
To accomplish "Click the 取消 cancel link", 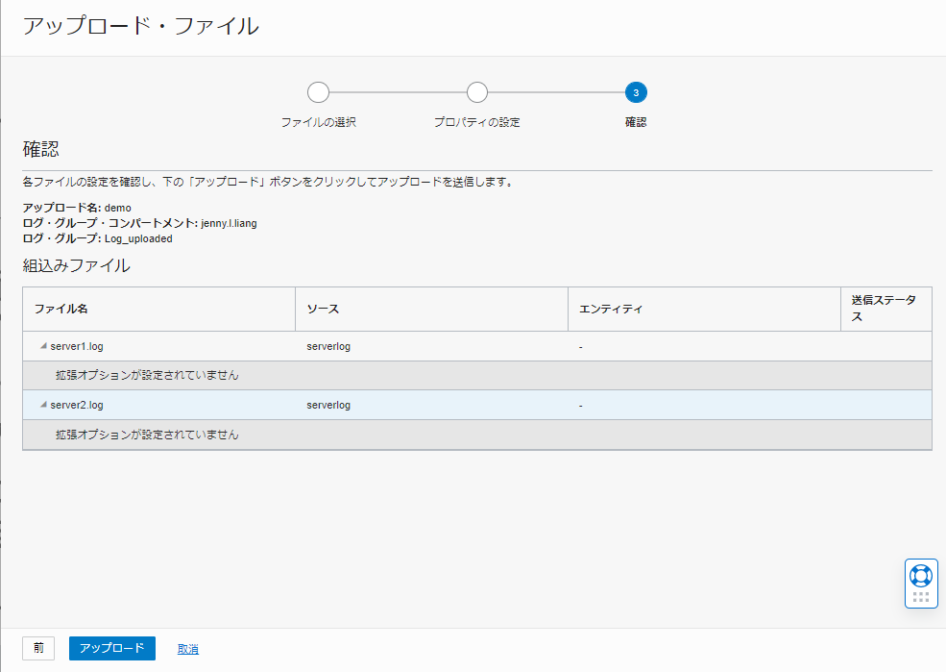I will 188,648.
